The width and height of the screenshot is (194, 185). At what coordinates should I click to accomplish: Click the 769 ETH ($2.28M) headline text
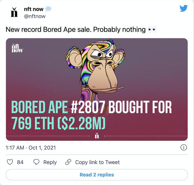(58, 123)
